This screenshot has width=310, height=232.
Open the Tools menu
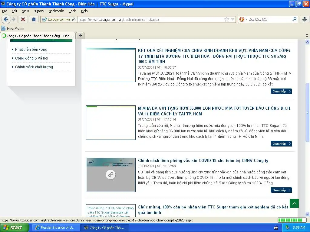pos(73,11)
